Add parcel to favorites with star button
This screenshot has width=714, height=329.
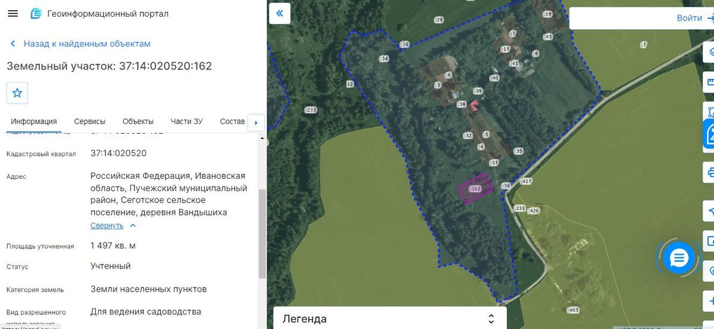point(17,93)
